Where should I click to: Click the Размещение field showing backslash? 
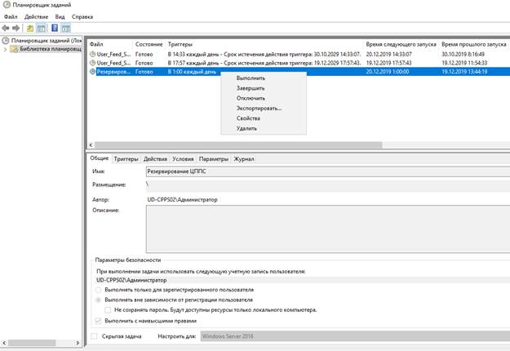(x=328, y=184)
